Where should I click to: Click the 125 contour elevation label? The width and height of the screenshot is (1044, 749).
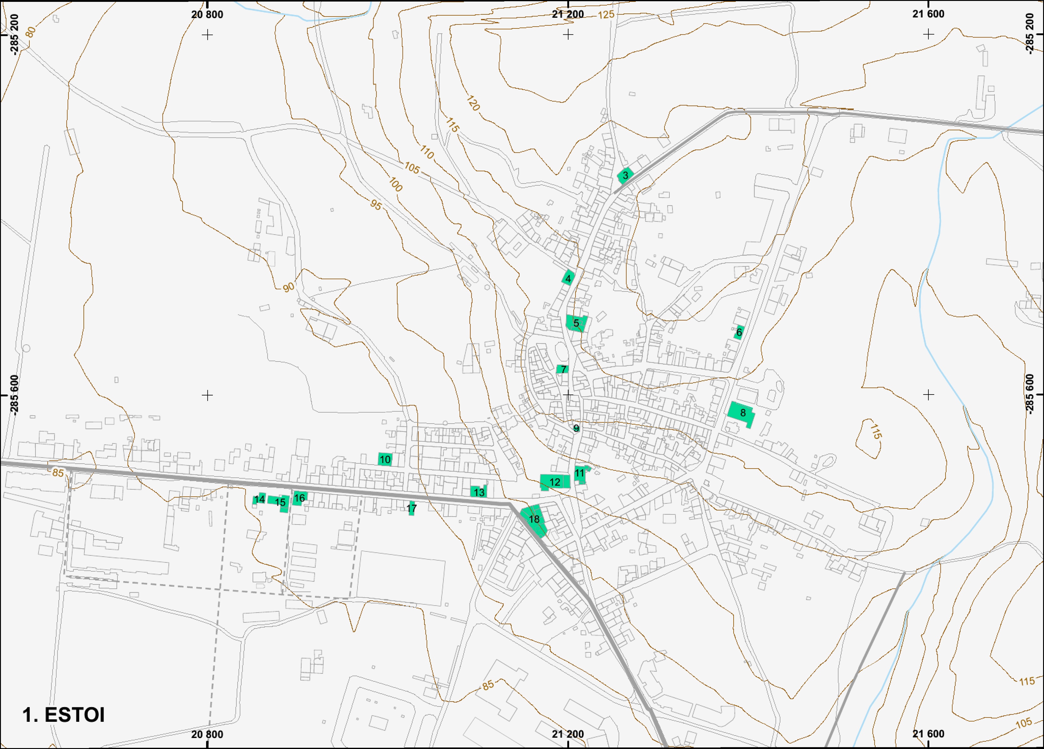point(606,15)
